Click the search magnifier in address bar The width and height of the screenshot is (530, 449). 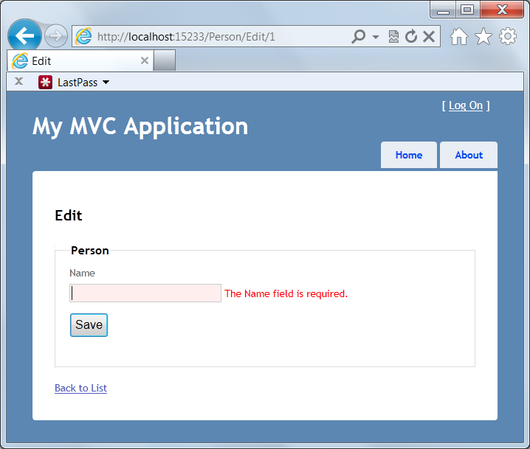click(x=359, y=37)
